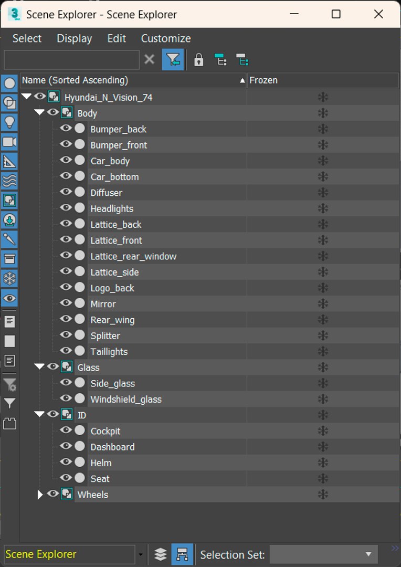Freeze Lattice_side via snowflake cell
The image size is (401, 567).
click(323, 272)
